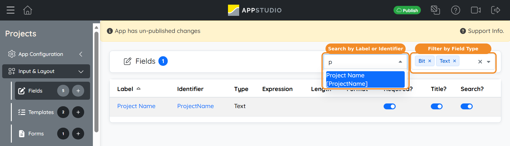Publish the app changes
The width and height of the screenshot is (510, 146).
tap(407, 10)
